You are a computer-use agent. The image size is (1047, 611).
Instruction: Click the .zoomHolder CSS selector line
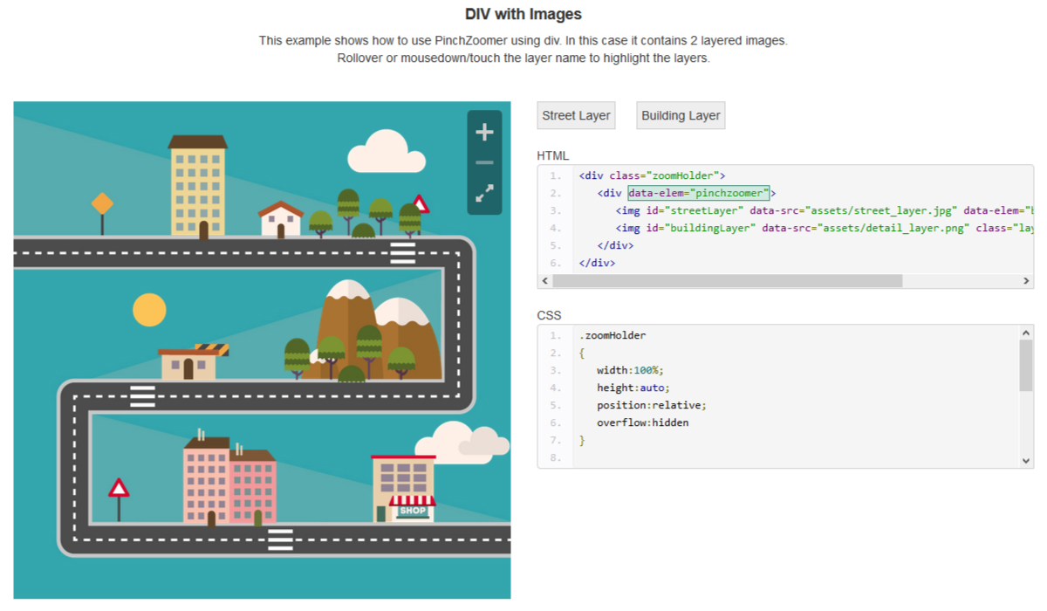pos(612,335)
